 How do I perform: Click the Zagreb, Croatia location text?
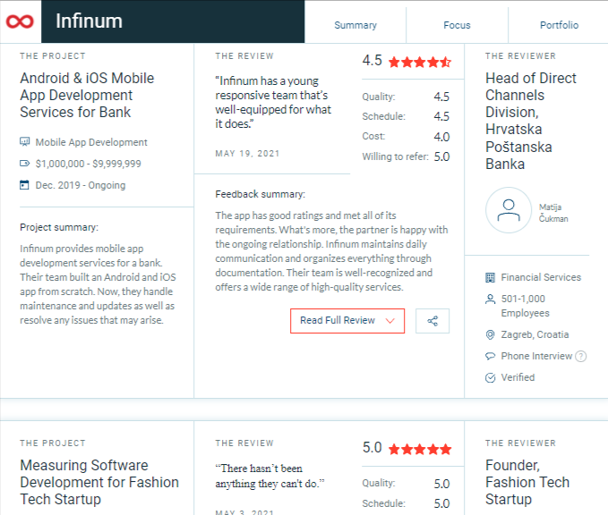(x=535, y=334)
